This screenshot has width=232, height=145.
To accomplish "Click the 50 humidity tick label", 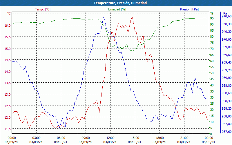I will 212,73.
